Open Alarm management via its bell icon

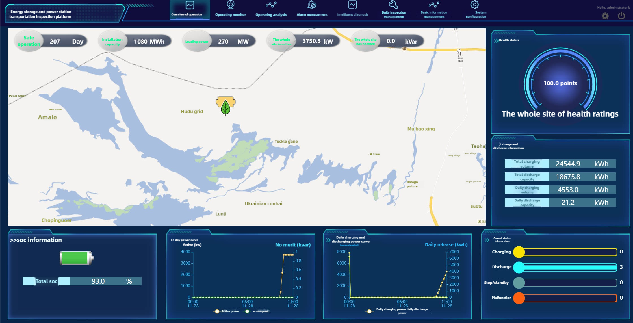pos(312,5)
